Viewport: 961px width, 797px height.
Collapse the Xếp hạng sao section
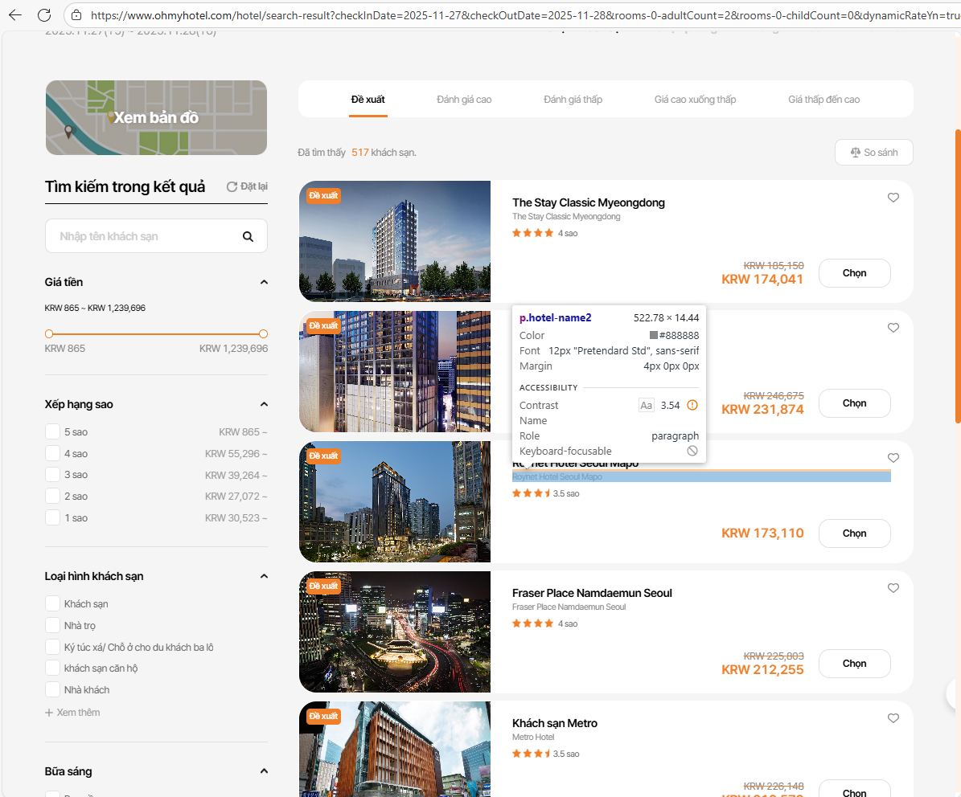pyautogui.click(x=264, y=404)
